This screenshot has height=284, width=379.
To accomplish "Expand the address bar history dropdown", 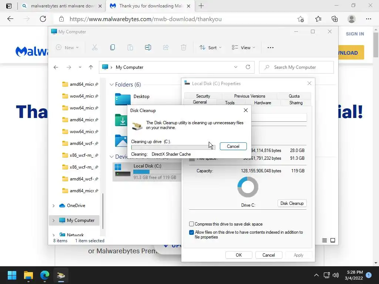I will click(x=236, y=67).
